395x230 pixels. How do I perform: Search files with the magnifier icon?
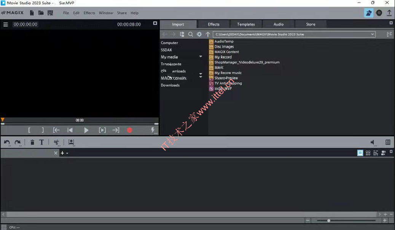tap(191, 34)
